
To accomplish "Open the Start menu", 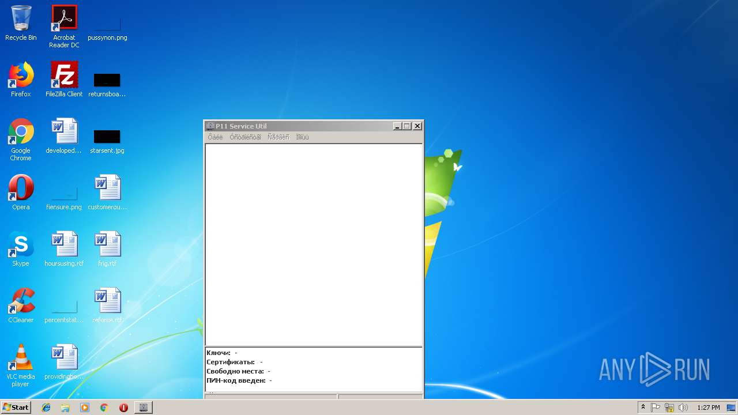I will point(16,407).
